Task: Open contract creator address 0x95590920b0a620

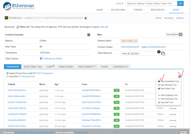Action: 131,47
